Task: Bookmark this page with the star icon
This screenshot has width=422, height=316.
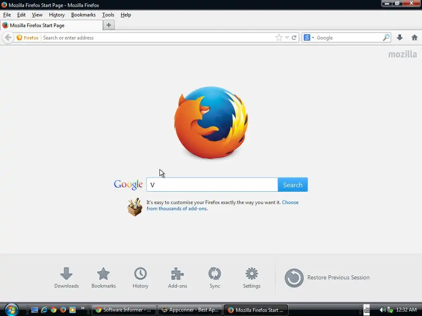Action: pos(279,37)
